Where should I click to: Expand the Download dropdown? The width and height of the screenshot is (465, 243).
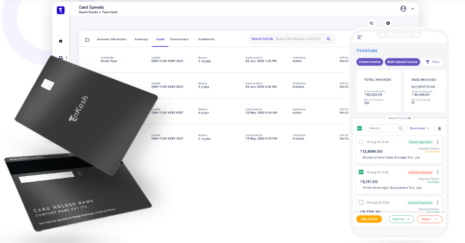(x=419, y=128)
